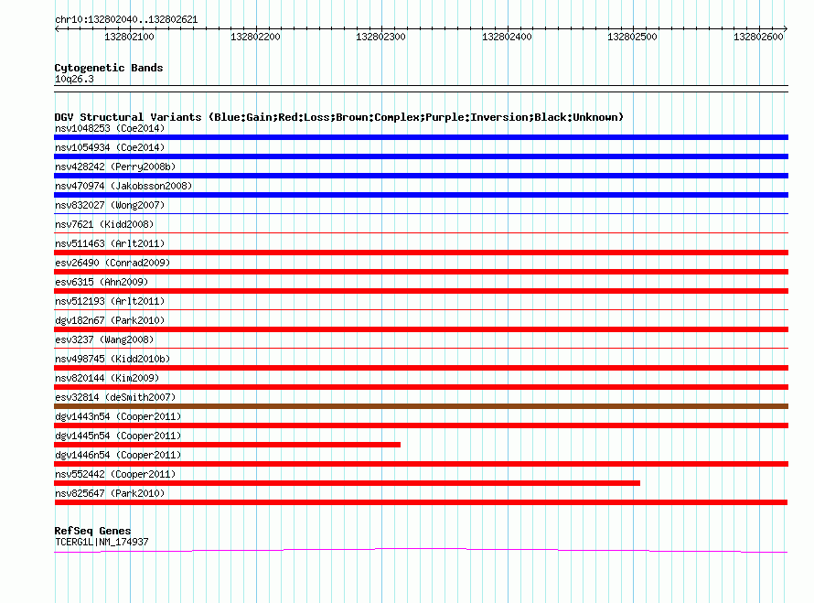This screenshot has height=603, width=814.
Task: Click the blue bar under nsv470974
Action: pyautogui.click(x=421, y=195)
